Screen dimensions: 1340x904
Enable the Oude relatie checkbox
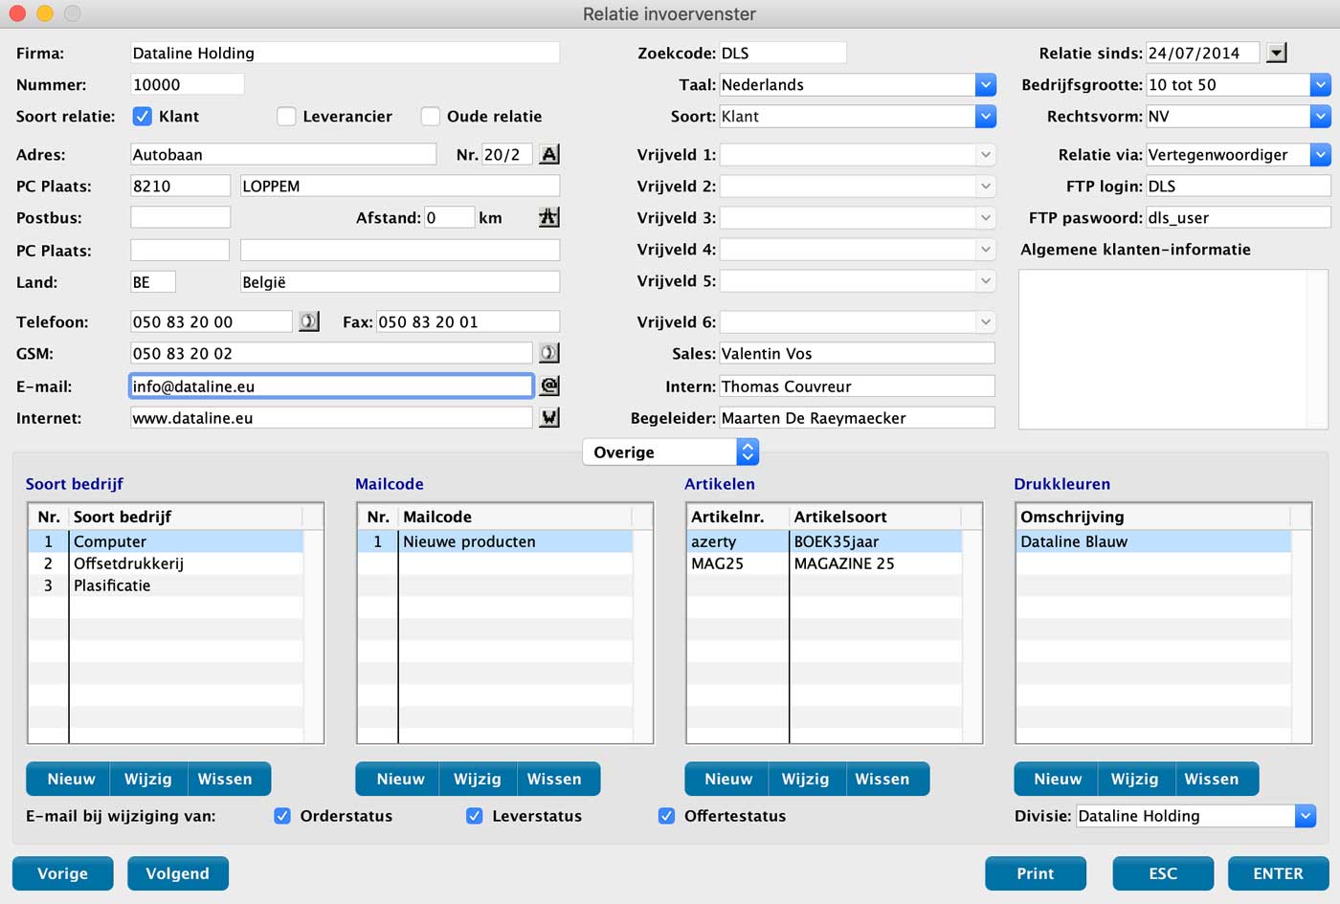(x=431, y=116)
